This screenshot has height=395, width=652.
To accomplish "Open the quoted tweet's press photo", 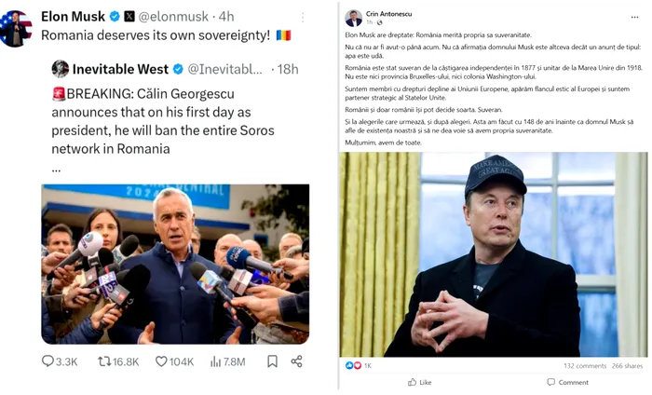I will coord(175,264).
